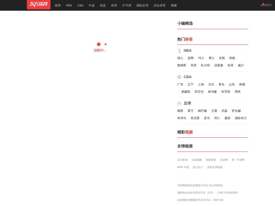Click the 上海 CBA team tag

(x=201, y=84)
